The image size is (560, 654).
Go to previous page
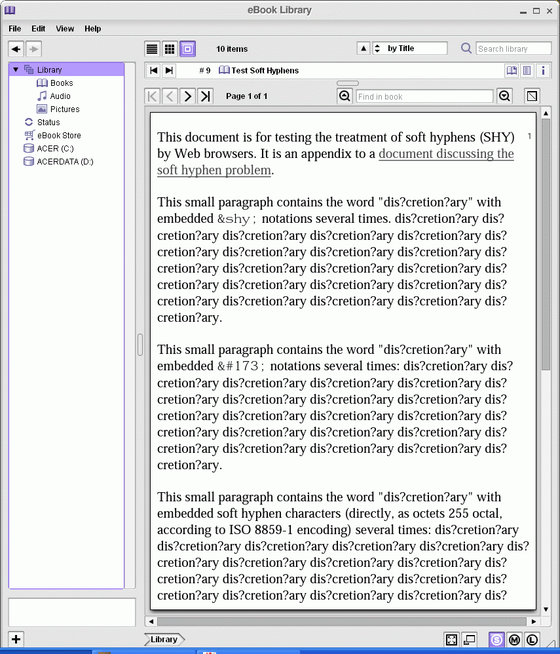[170, 96]
